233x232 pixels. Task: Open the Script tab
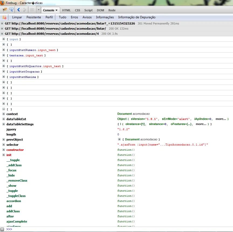coord(88,10)
